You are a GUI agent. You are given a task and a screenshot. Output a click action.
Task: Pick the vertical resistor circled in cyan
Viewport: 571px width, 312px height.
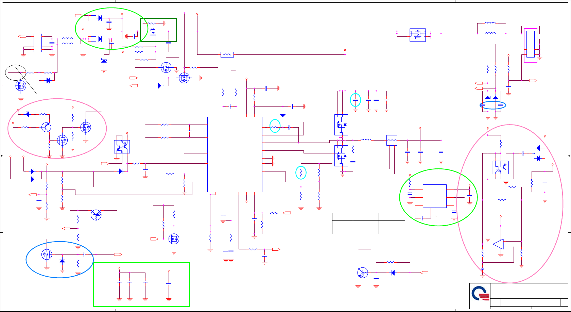[301, 172]
